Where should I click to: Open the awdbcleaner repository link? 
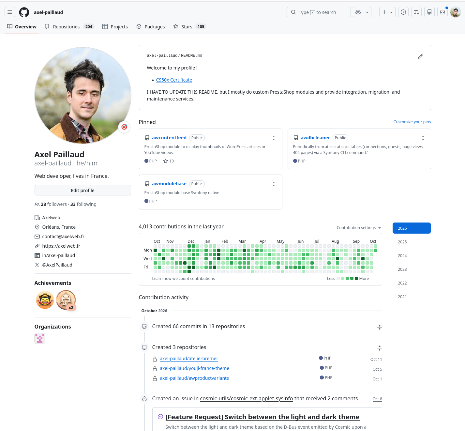[x=315, y=138]
